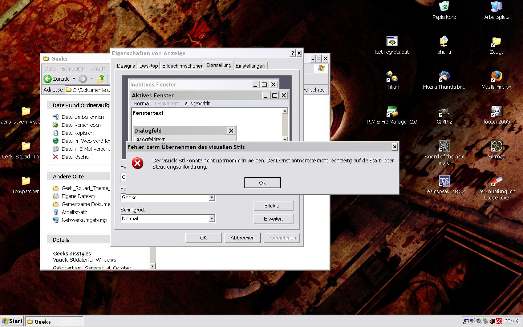The height and width of the screenshot is (327, 523).
Task: Launch GIMP 2 from the desktop
Action: click(x=444, y=112)
